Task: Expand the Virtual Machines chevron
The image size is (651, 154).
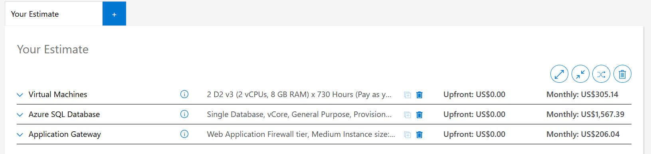Action: point(20,95)
